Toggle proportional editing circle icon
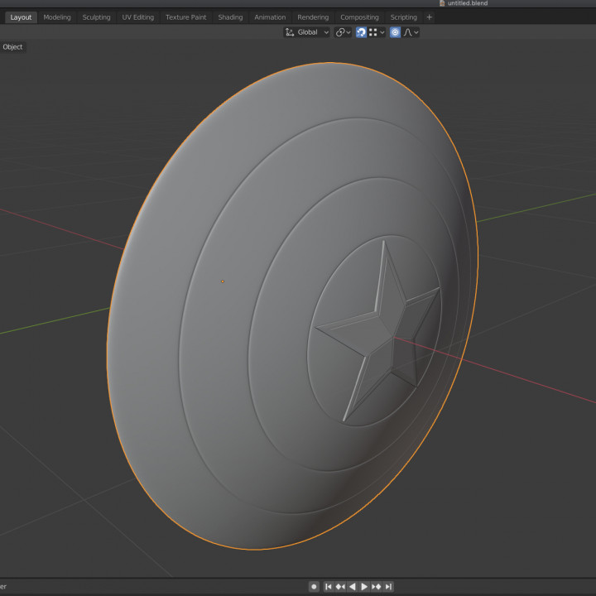 click(395, 32)
